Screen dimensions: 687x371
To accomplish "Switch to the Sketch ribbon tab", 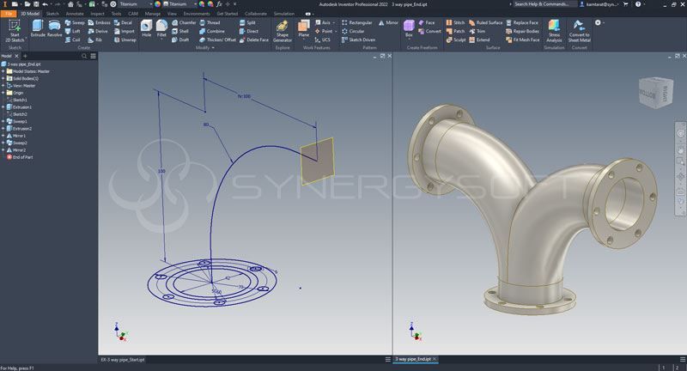I will coord(52,14).
